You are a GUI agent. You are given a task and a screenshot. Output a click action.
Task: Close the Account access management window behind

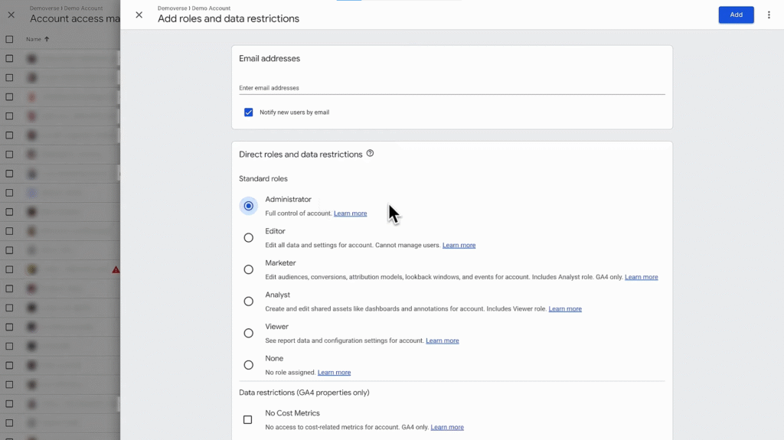coord(11,15)
